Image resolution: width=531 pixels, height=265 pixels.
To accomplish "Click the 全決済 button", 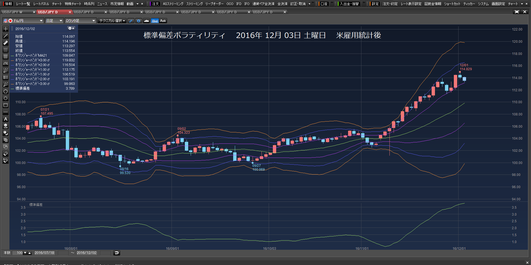I will [282, 4].
